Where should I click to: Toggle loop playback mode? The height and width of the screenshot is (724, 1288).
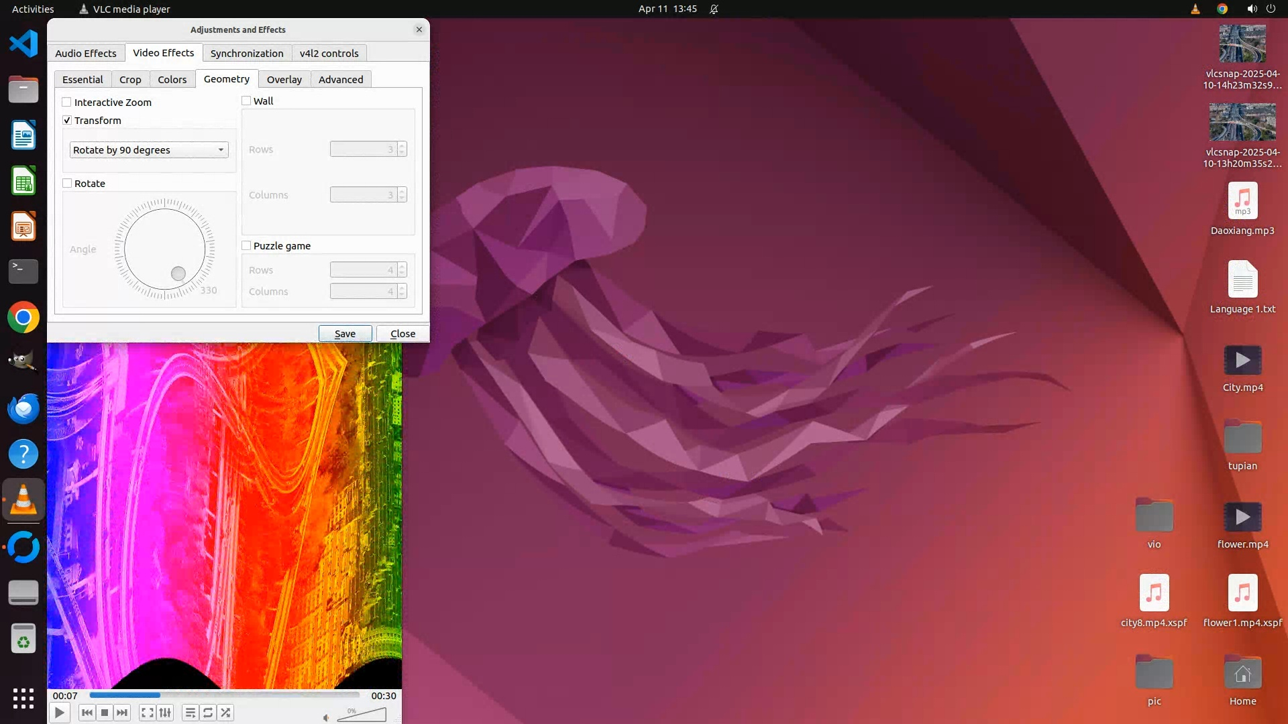[208, 713]
